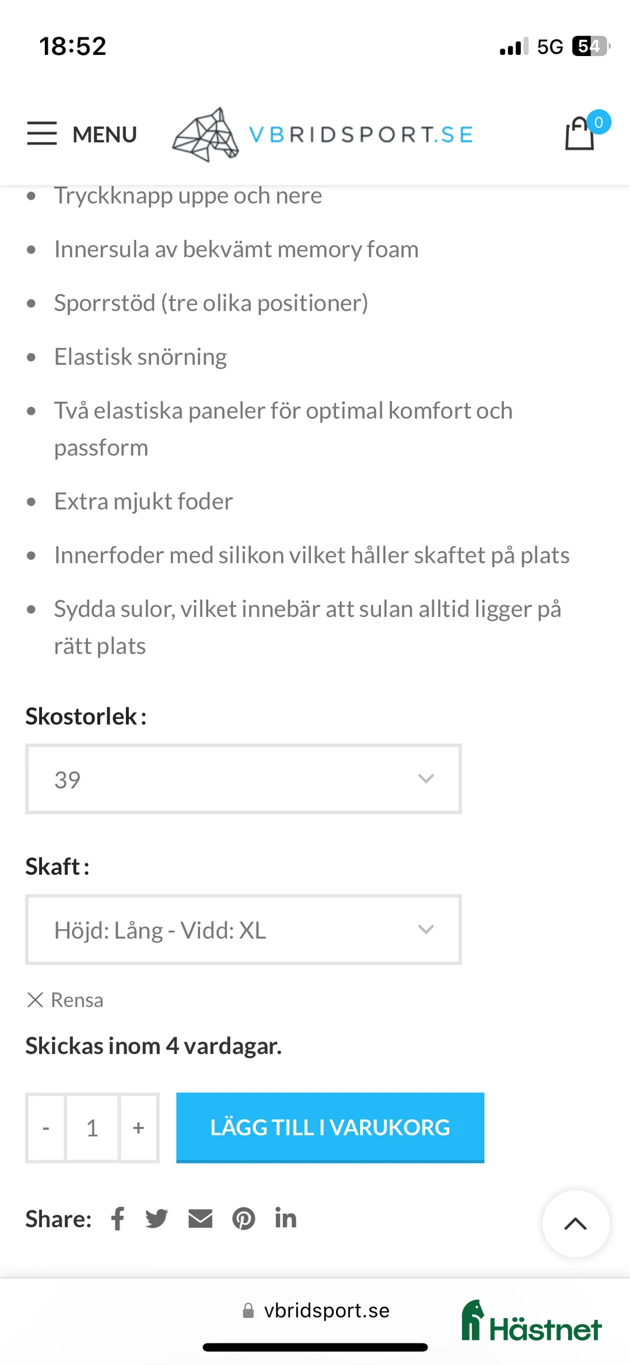
Task: Click the cart badge showing 0 items
Action: point(599,121)
